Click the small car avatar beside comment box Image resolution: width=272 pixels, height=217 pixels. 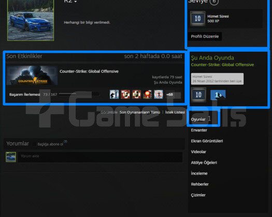click(x=11, y=157)
